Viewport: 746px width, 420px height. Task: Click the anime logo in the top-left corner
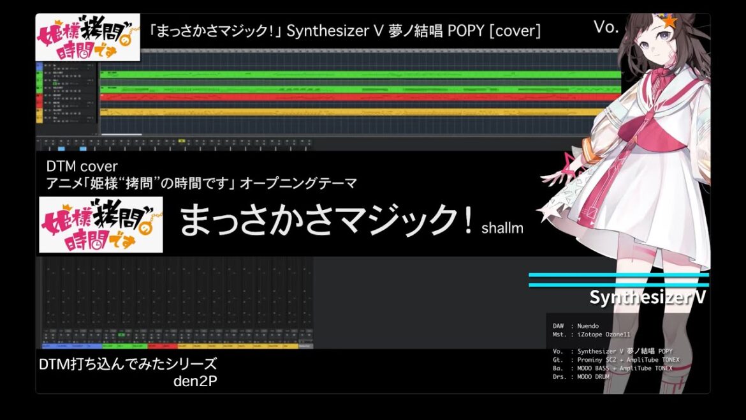[88, 38]
